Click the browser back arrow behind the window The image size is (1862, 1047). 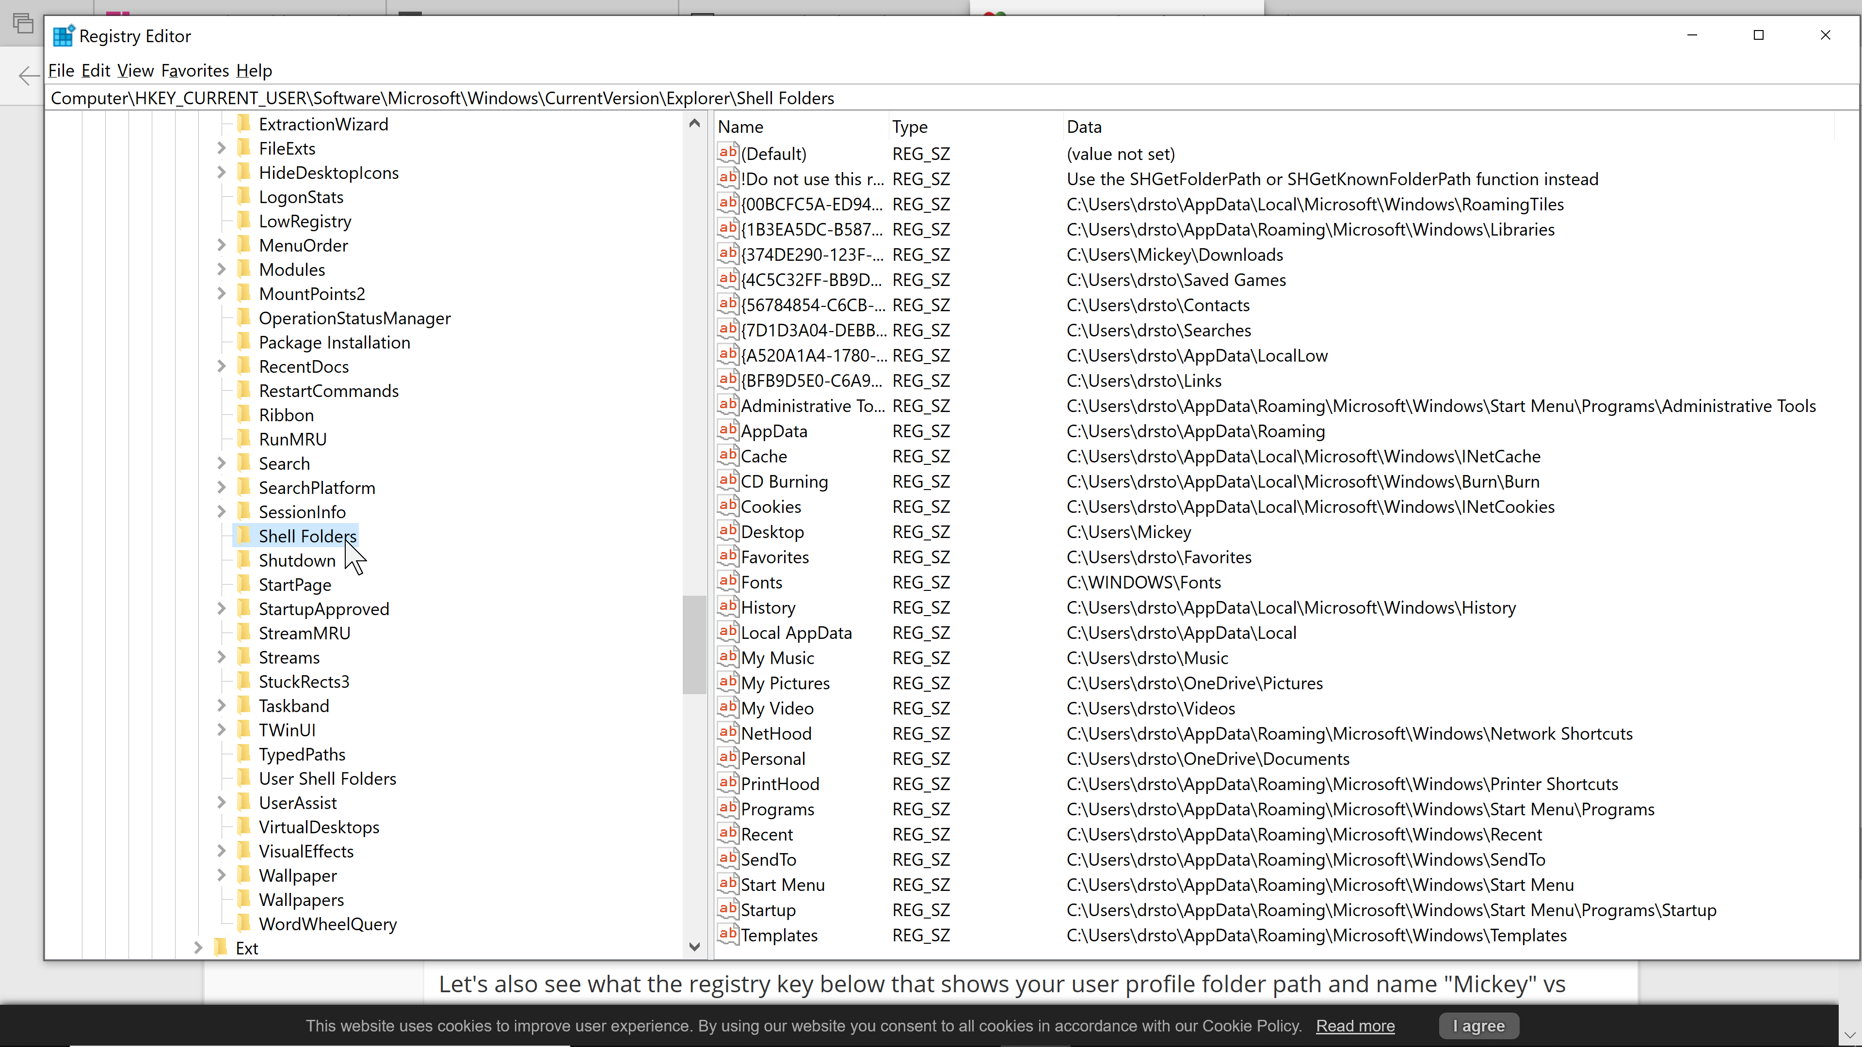[28, 75]
